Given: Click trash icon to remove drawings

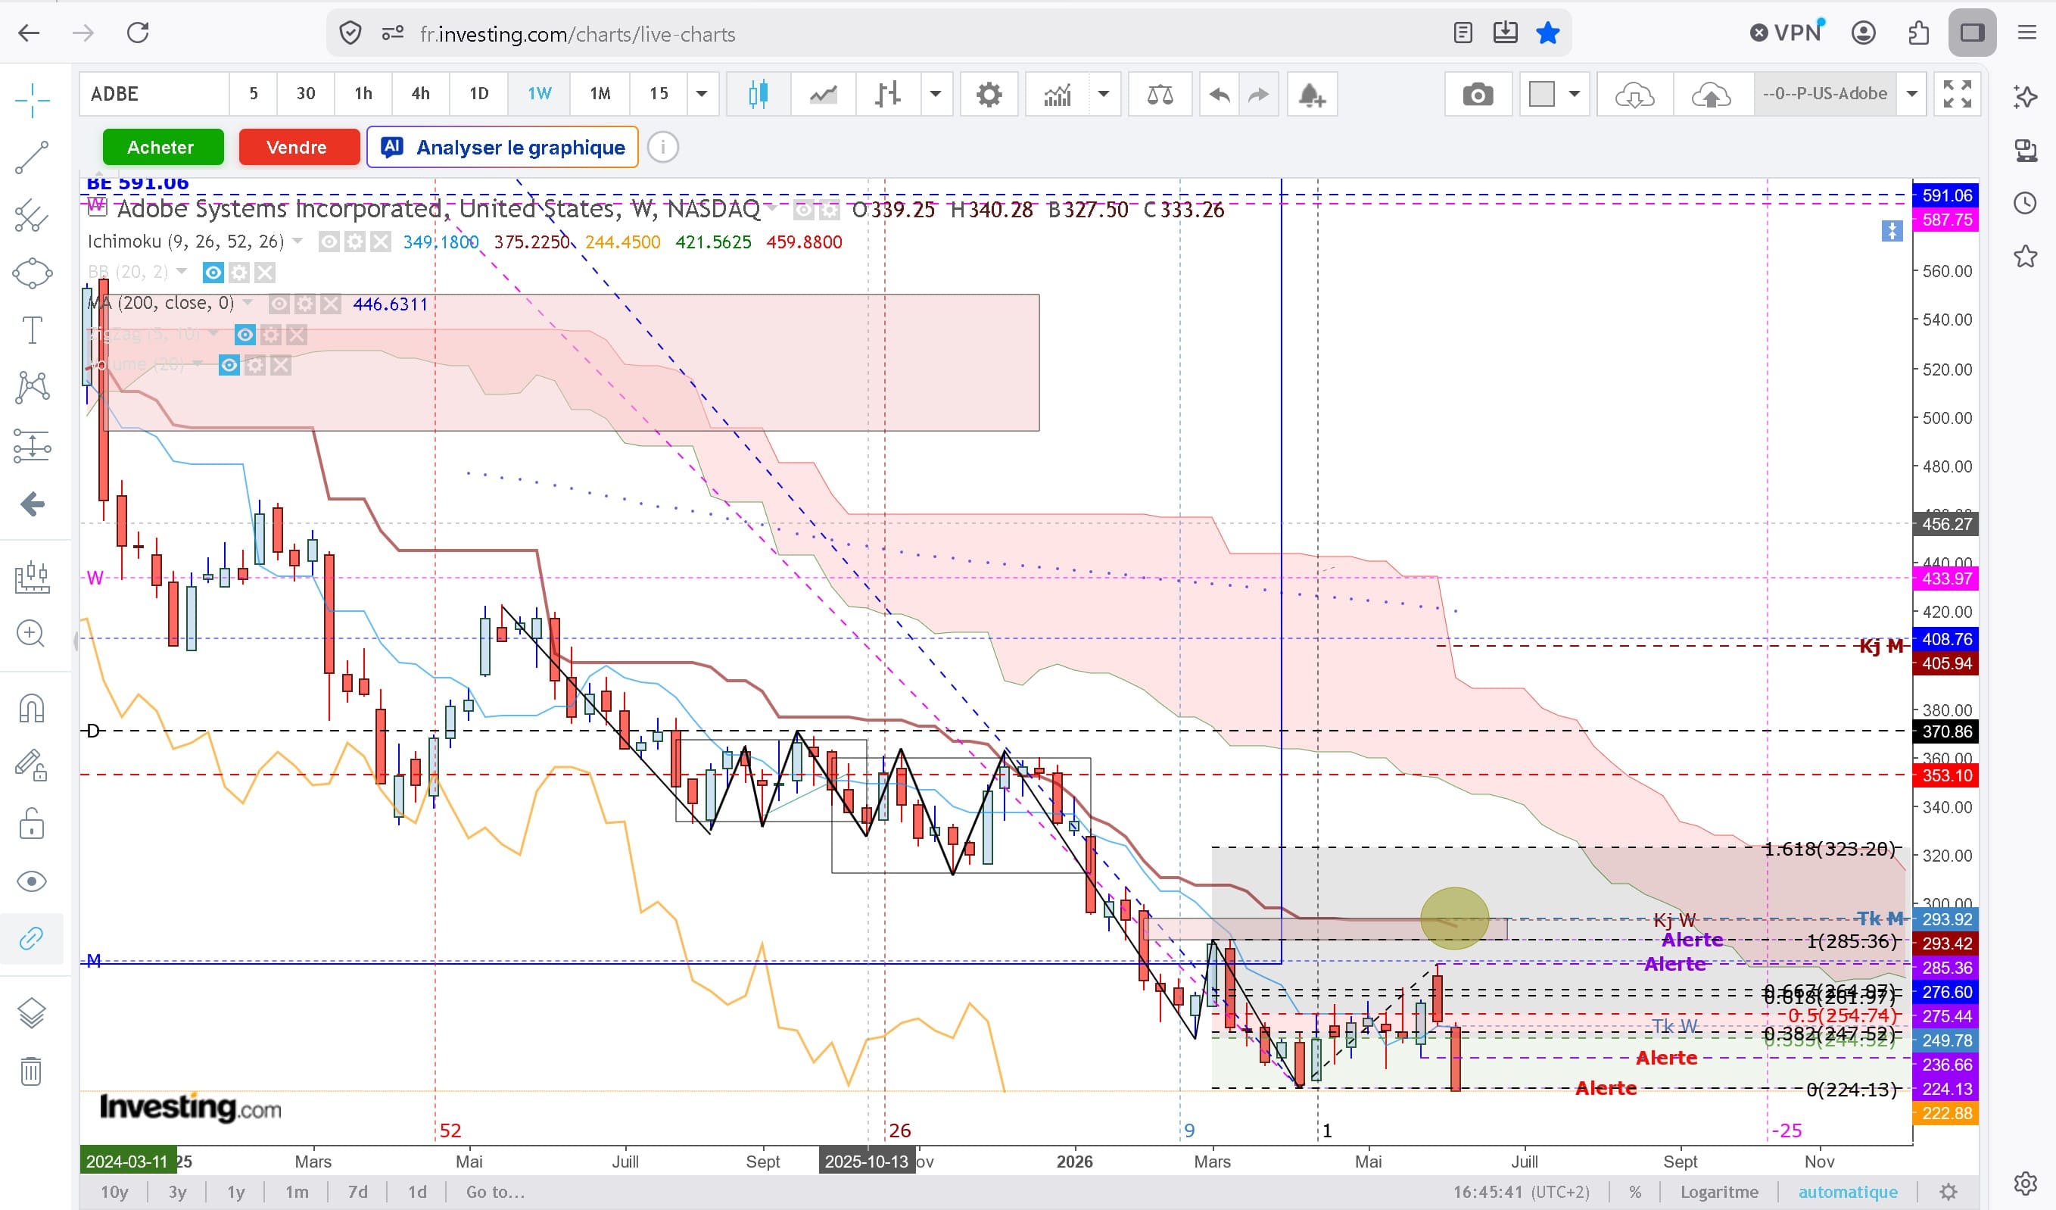Looking at the screenshot, I should tap(32, 1071).
